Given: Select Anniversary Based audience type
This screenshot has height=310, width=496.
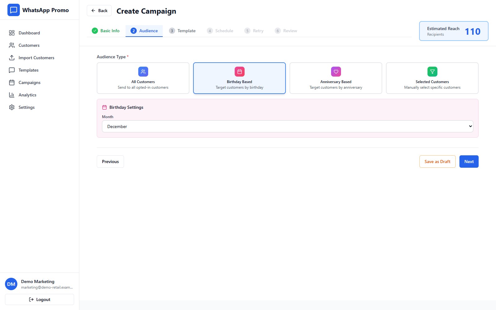Looking at the screenshot, I should pyautogui.click(x=336, y=78).
